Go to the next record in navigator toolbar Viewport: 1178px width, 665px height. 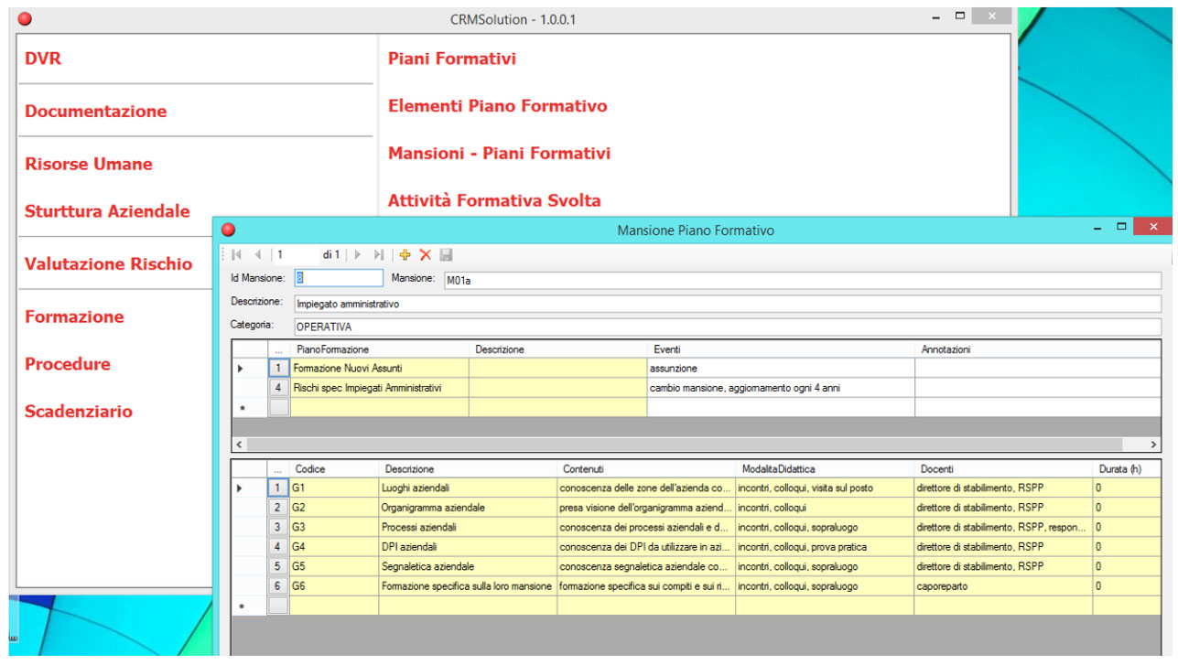[358, 255]
